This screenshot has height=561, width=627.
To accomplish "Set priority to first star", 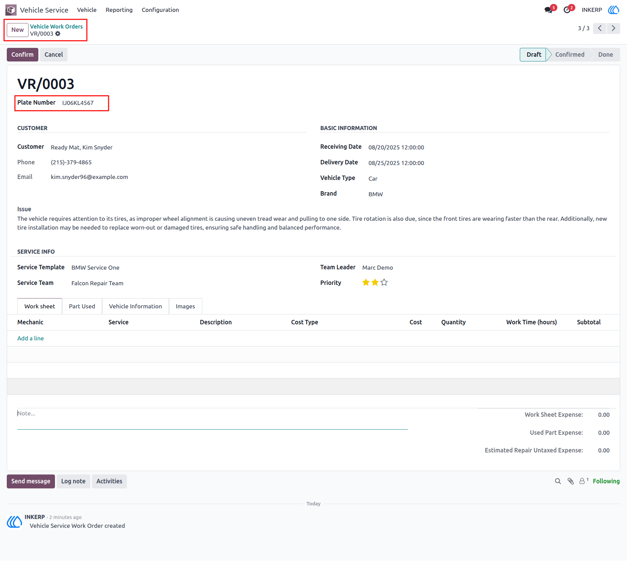I will pos(366,283).
